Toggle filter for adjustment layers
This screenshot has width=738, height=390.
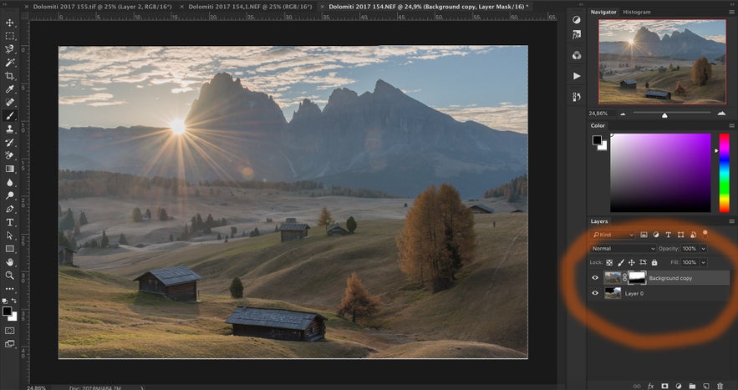click(656, 235)
